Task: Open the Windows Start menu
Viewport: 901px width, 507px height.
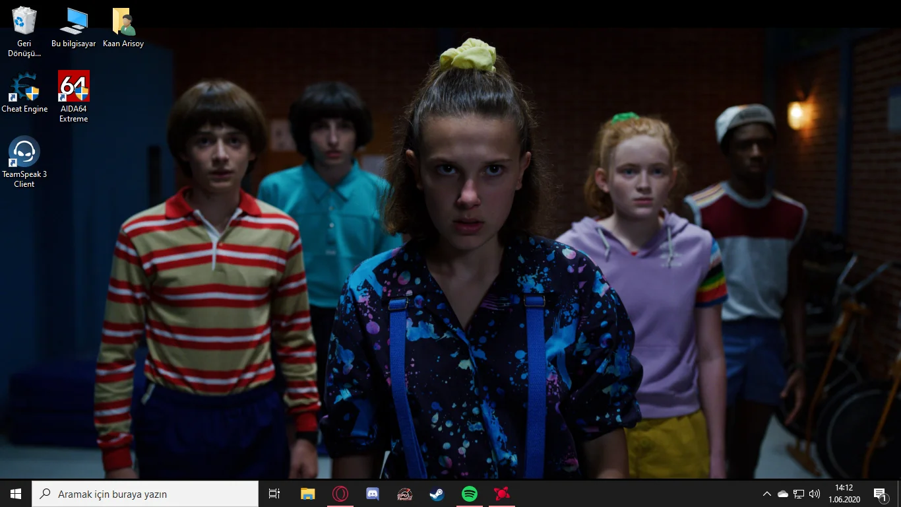Action: [x=16, y=494]
